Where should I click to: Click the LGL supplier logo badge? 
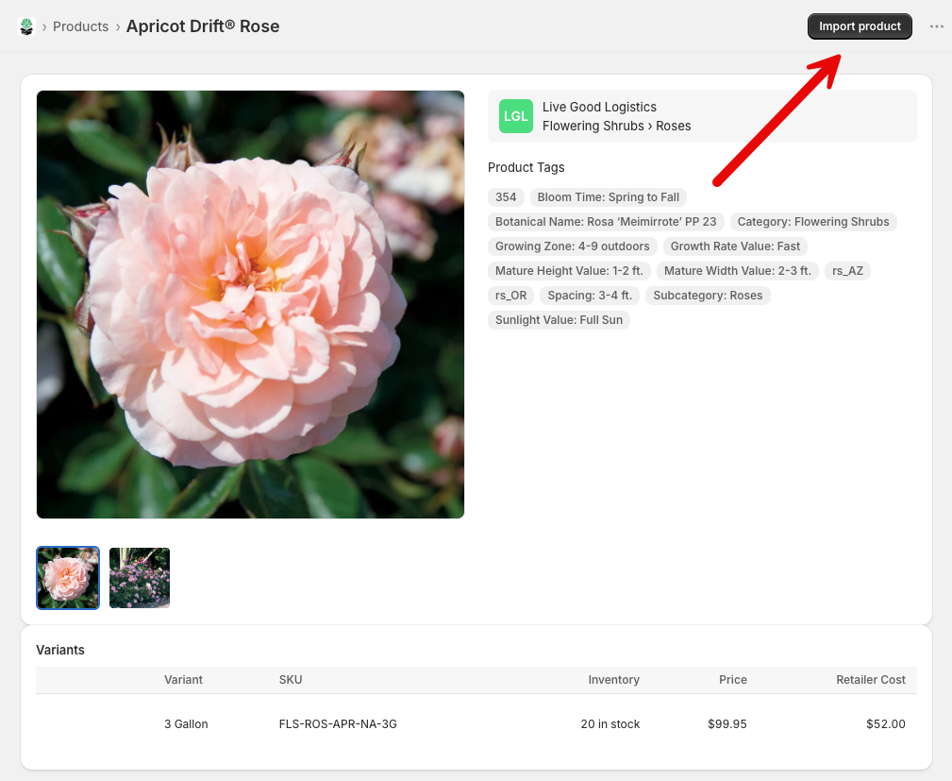pyautogui.click(x=515, y=116)
